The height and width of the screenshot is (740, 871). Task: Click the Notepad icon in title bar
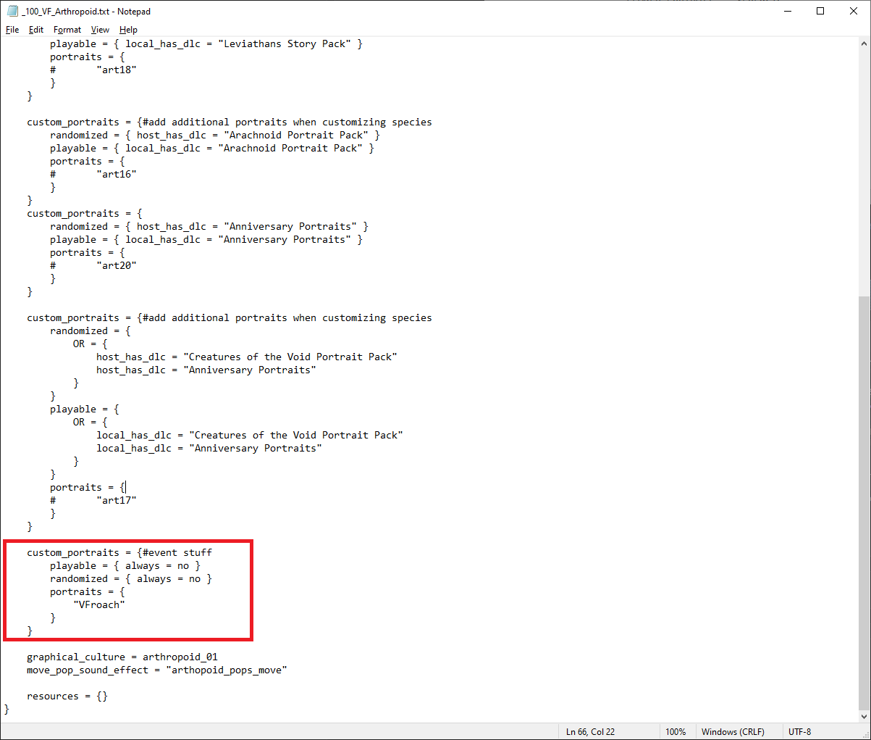tap(12, 11)
